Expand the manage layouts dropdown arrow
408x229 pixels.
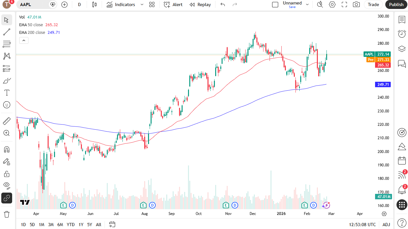tap(307, 4)
